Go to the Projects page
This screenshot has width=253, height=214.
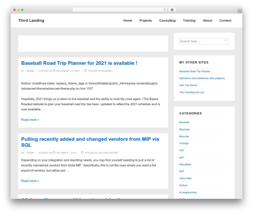click(146, 21)
